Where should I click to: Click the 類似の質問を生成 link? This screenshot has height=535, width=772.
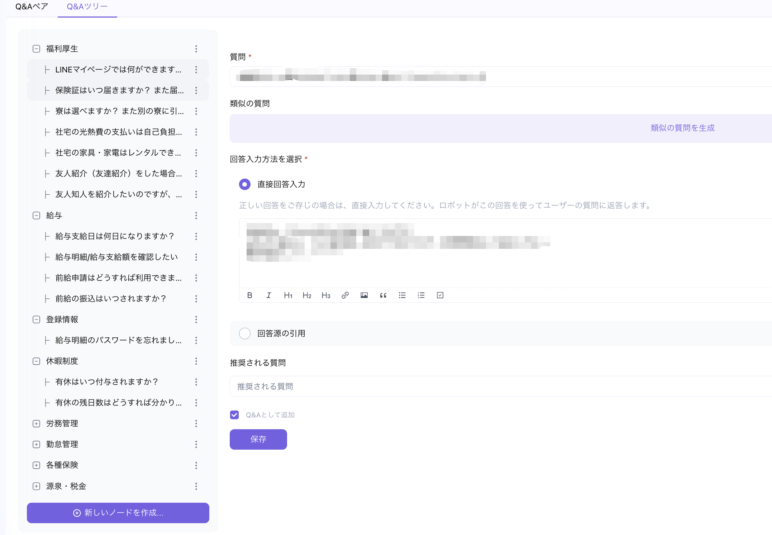click(x=682, y=128)
